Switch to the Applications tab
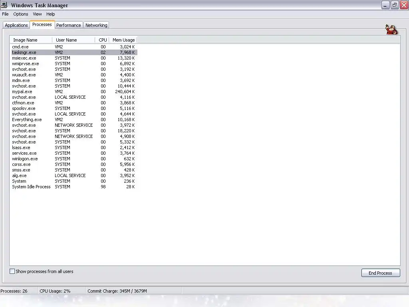The height and width of the screenshot is (307, 409). coord(16,25)
